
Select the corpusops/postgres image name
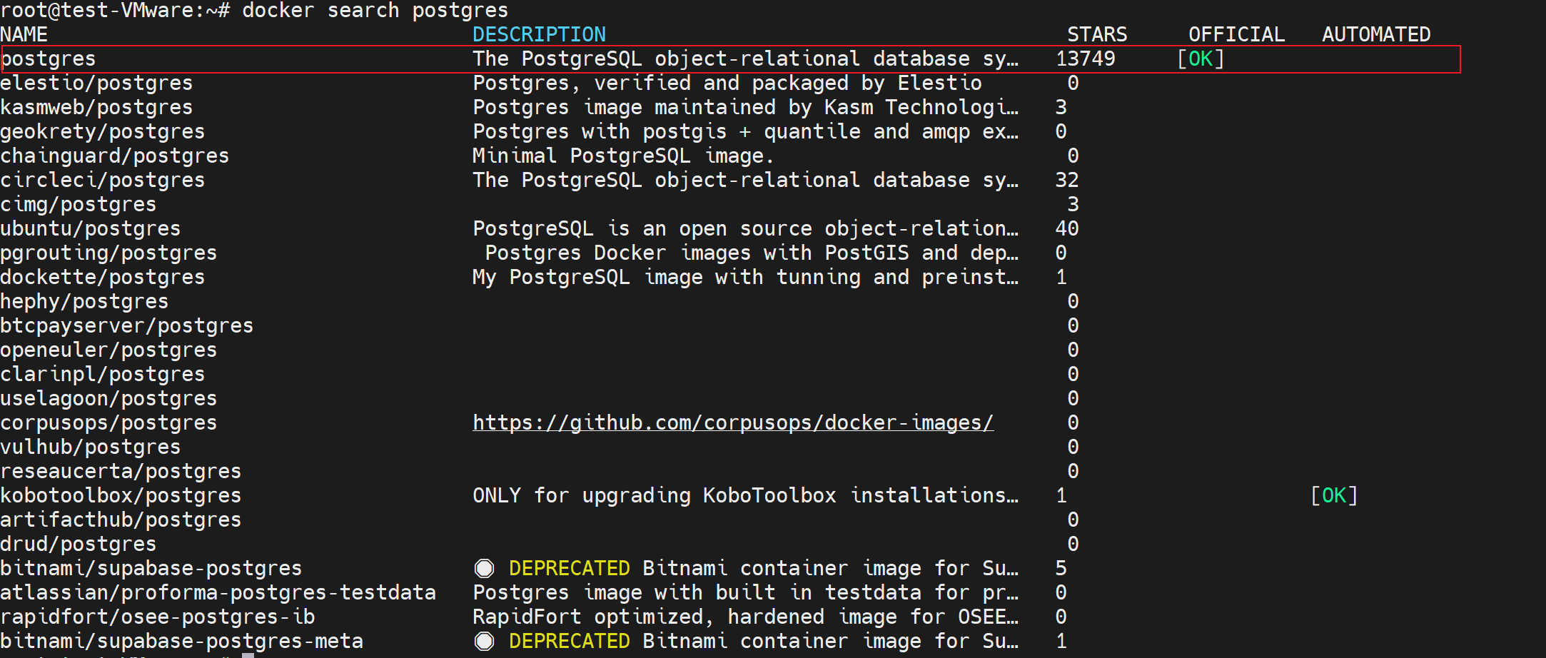tap(108, 422)
